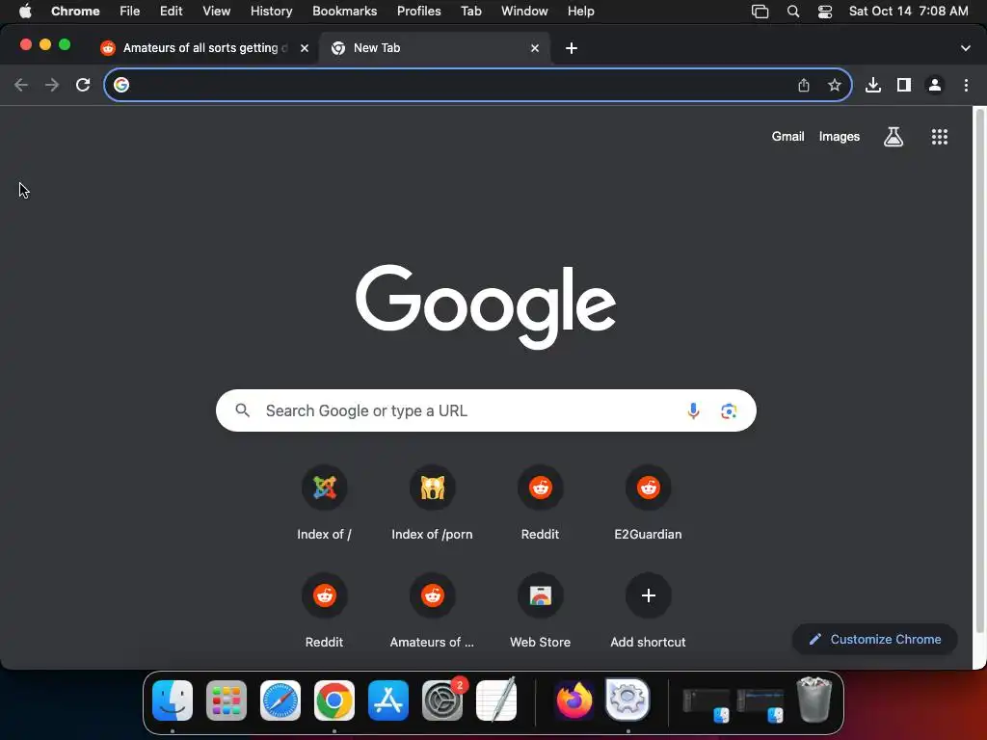Open App Store from the Dock
The height and width of the screenshot is (740, 987).
point(387,700)
